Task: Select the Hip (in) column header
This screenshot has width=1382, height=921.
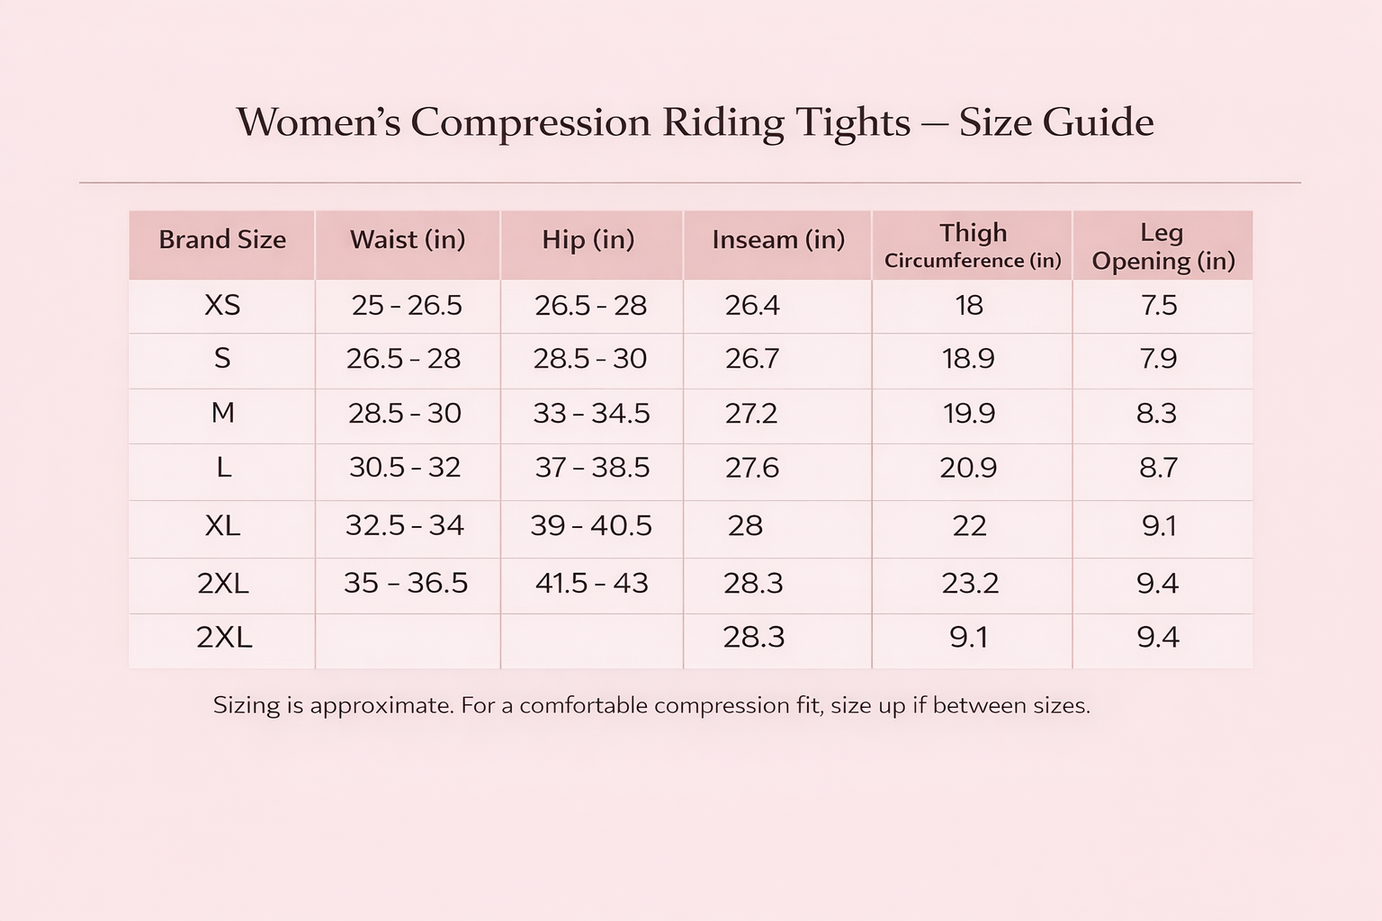Action: tap(588, 240)
